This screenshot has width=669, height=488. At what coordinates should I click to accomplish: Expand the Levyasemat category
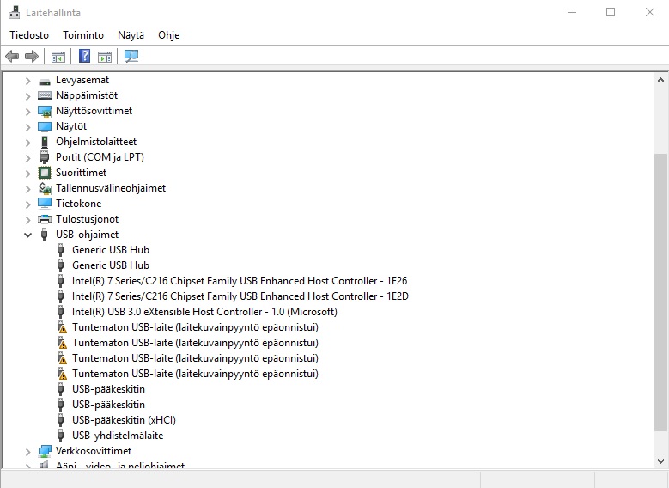pos(27,80)
